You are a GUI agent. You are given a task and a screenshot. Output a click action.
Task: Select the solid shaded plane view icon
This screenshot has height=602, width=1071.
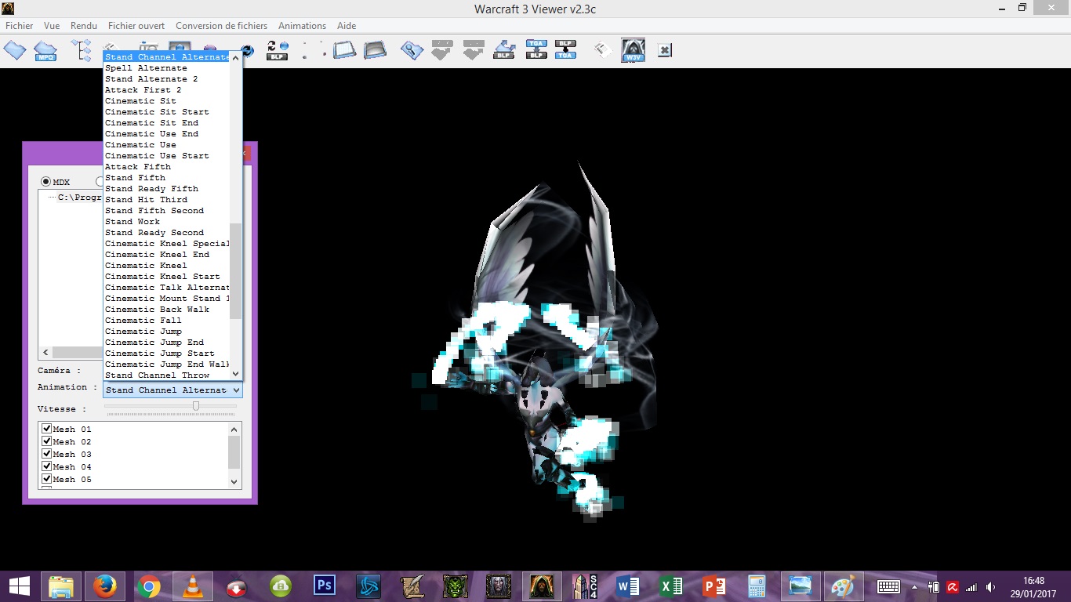tap(376, 50)
